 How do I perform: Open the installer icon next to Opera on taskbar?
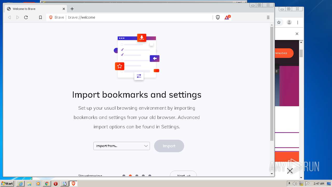(x=64, y=184)
